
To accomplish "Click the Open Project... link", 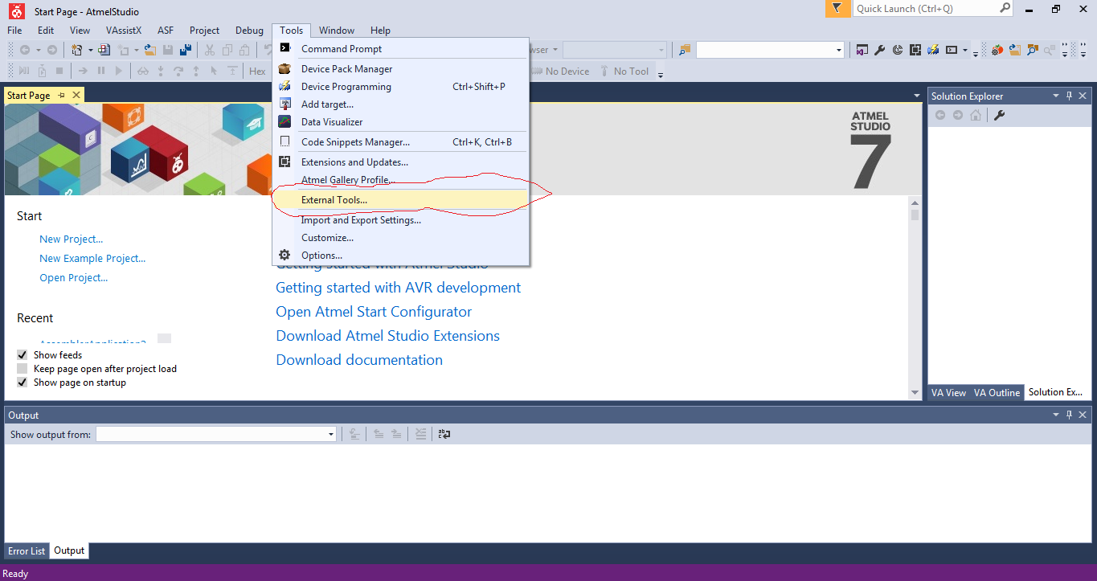I will [73, 277].
